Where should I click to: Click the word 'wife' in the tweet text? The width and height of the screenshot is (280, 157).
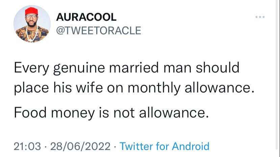(x=90, y=88)
